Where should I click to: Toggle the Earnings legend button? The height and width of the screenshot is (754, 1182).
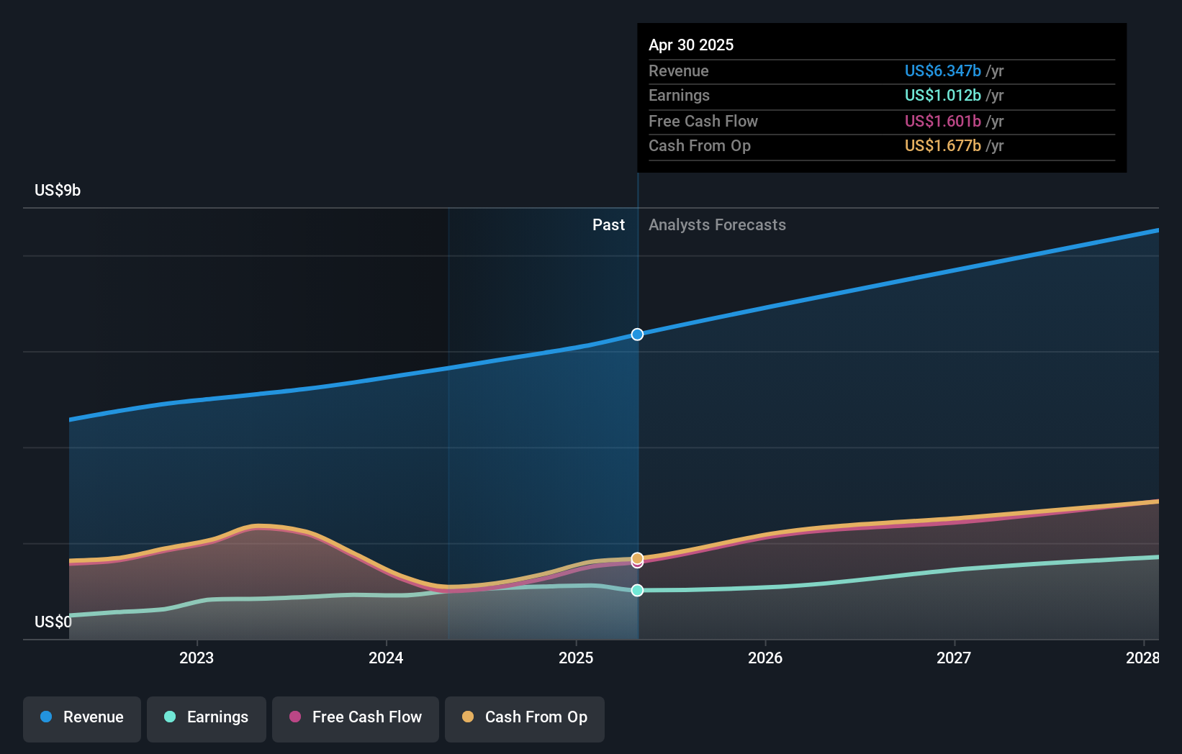[207, 719]
